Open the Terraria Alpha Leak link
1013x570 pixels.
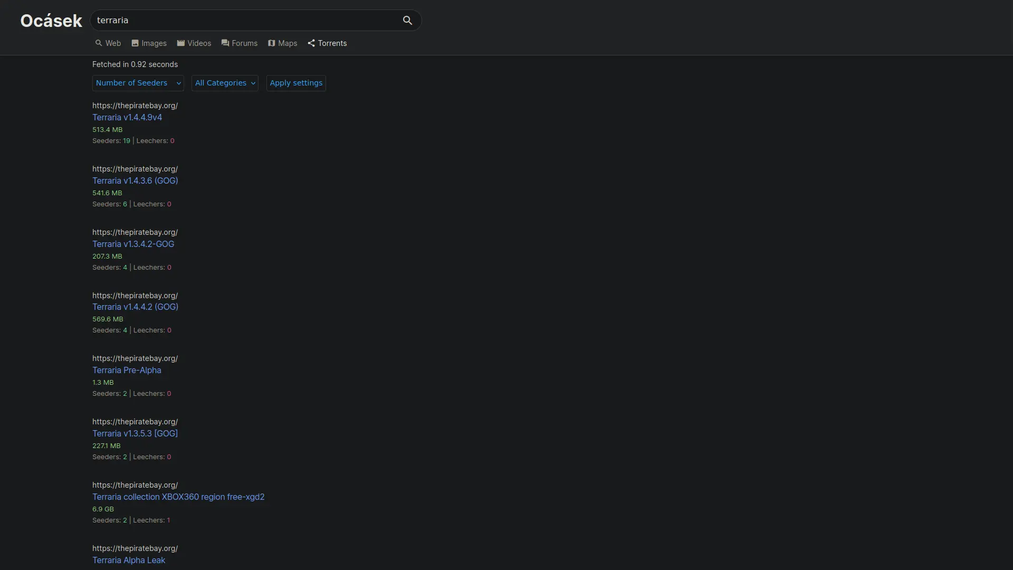[129, 560]
